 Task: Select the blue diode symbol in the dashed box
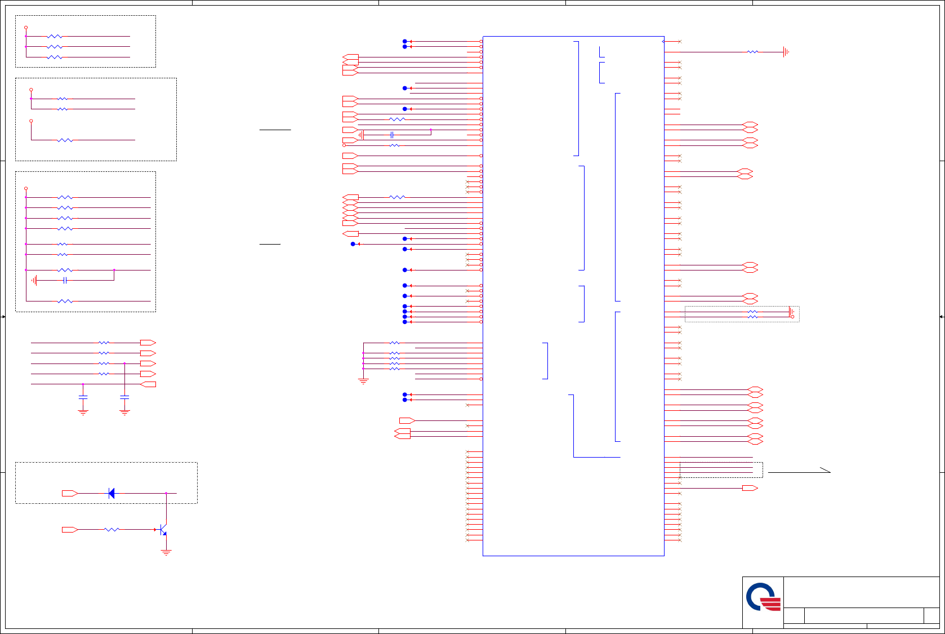tap(112, 494)
